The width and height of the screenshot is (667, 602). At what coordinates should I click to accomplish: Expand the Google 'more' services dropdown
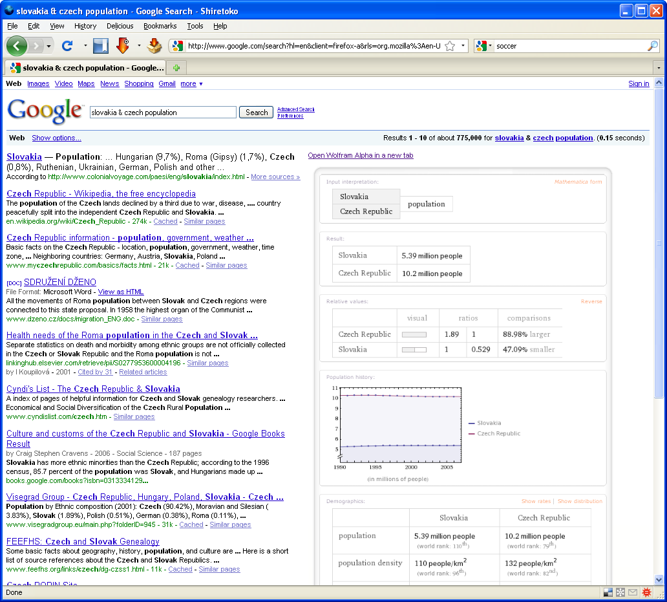point(191,84)
